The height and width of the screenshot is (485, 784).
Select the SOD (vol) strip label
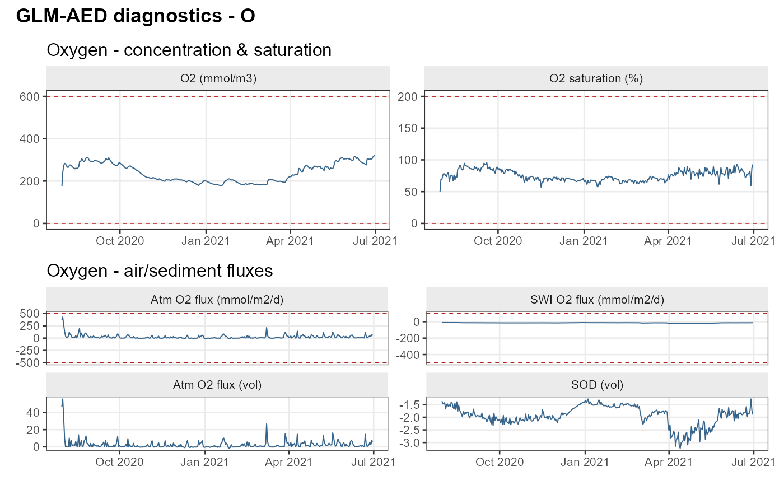(597, 385)
